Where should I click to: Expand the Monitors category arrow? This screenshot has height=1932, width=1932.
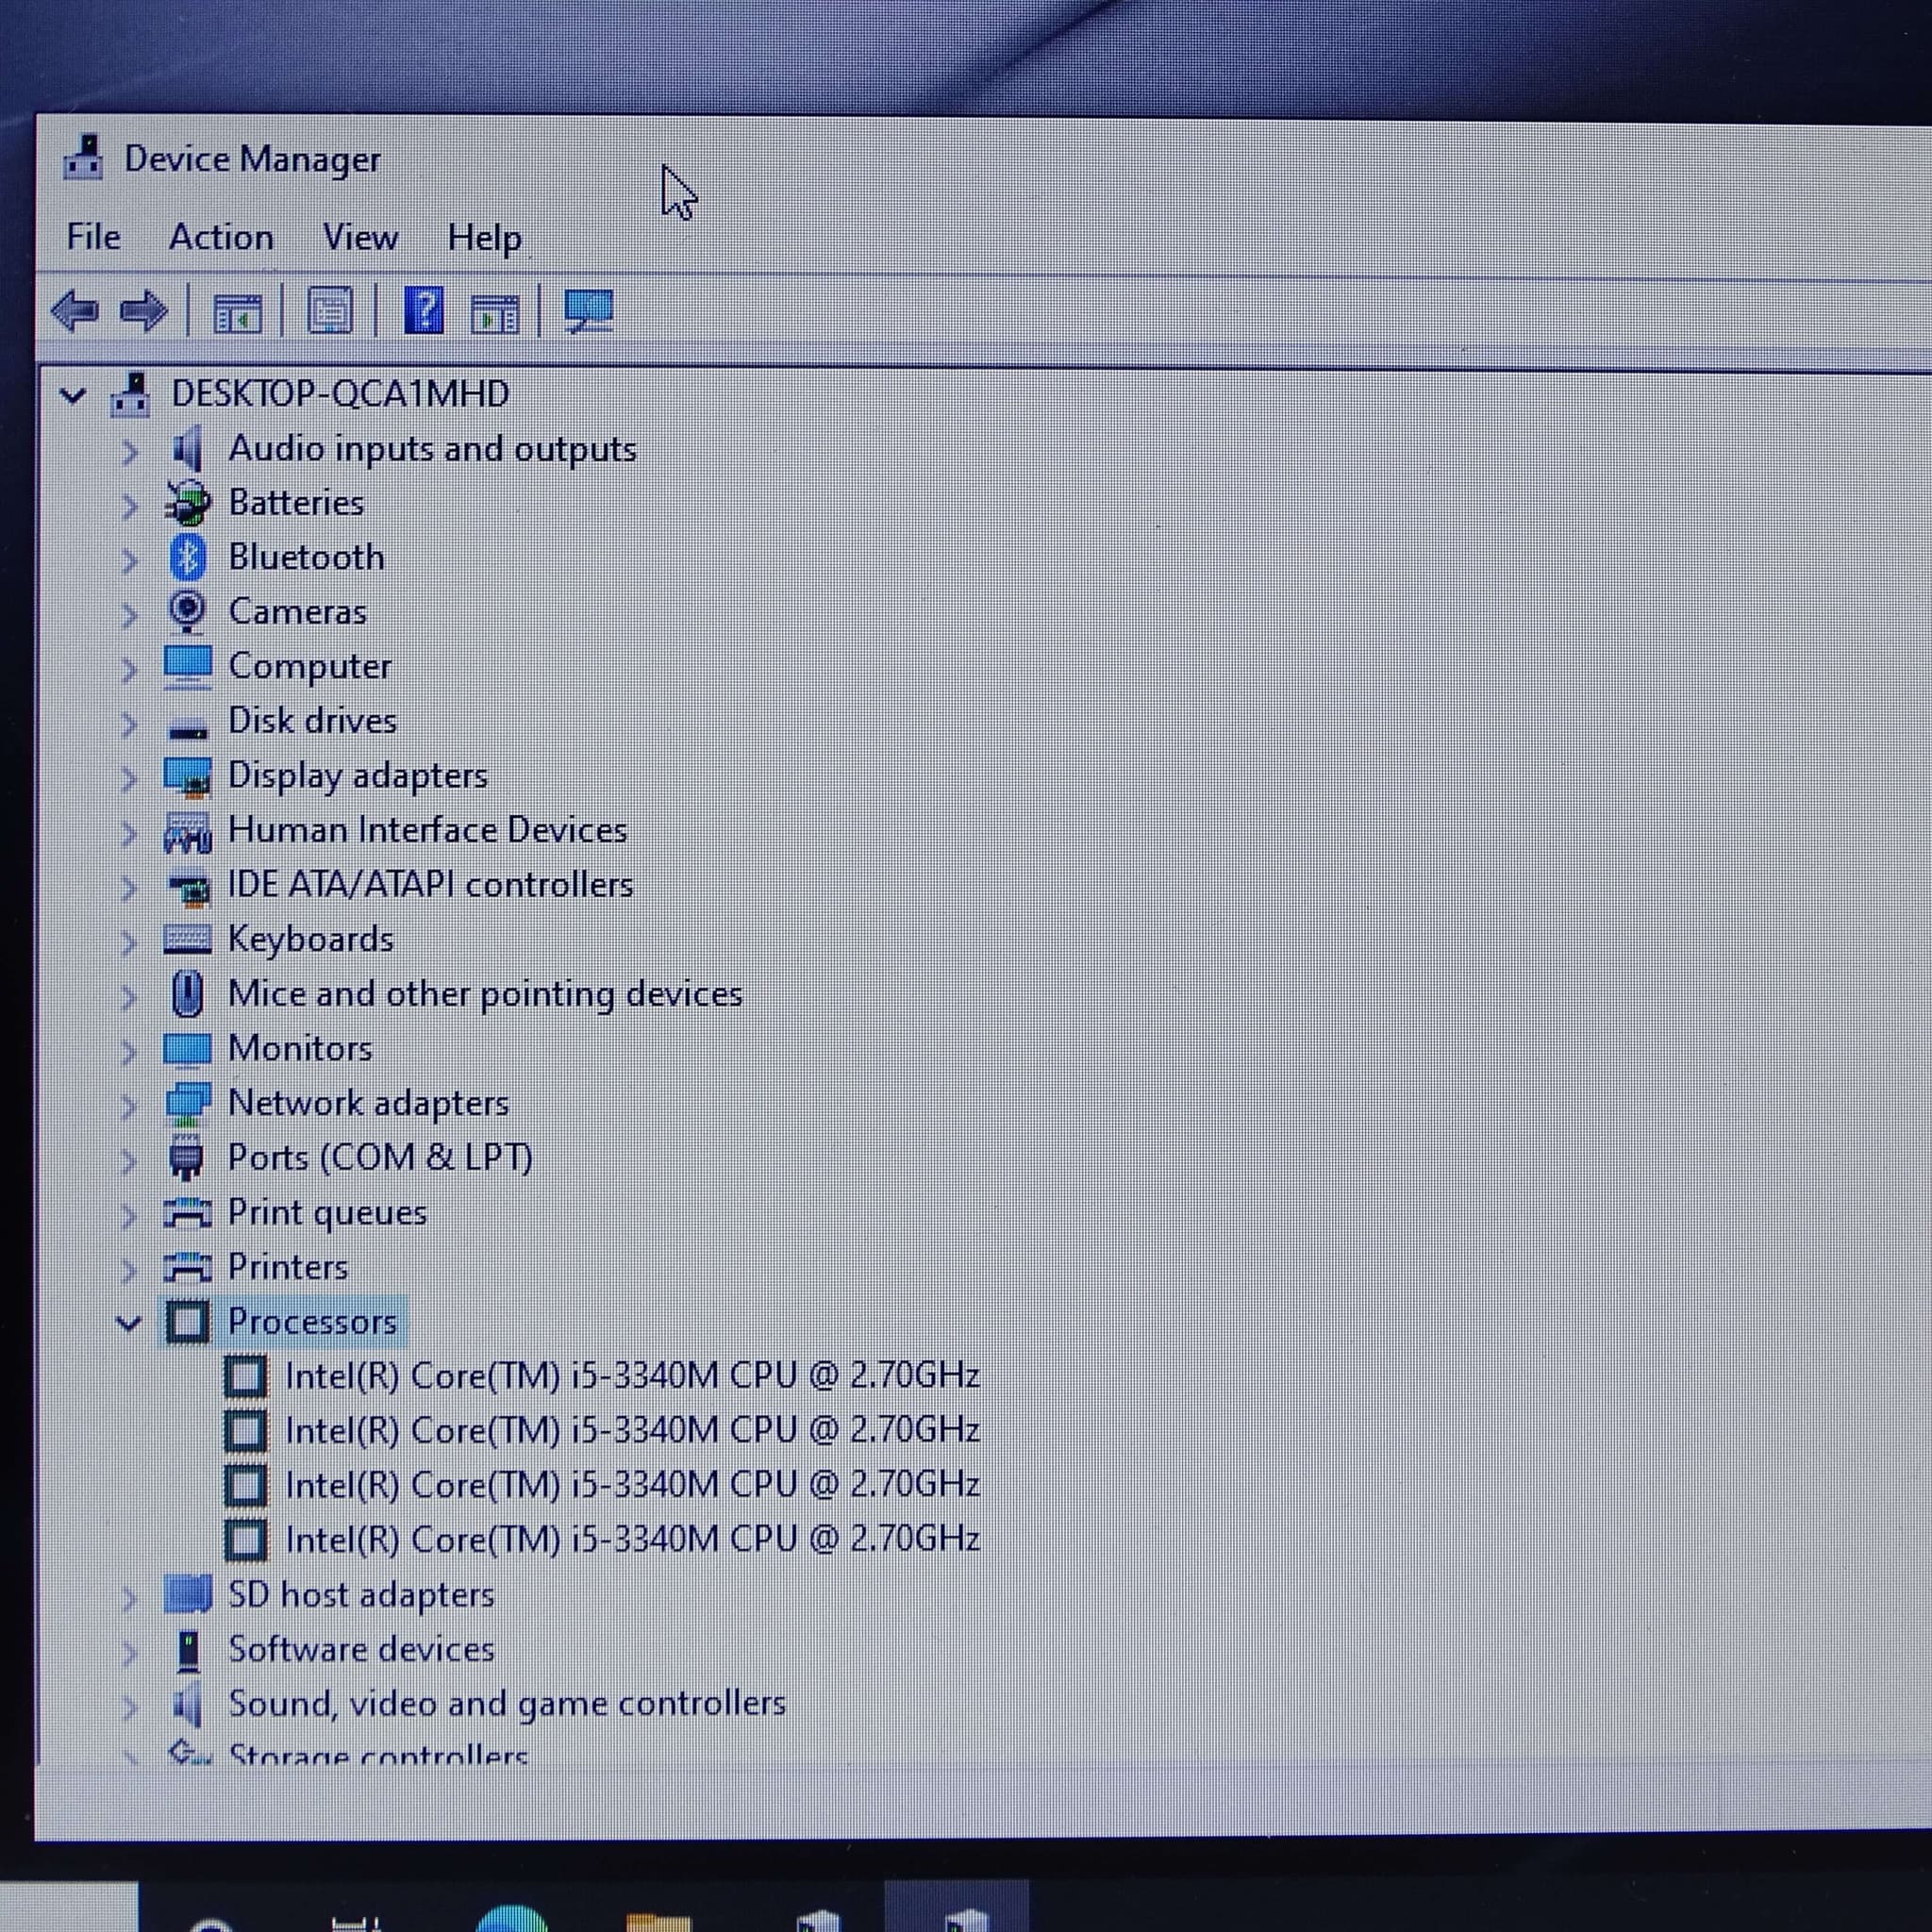point(129,1051)
